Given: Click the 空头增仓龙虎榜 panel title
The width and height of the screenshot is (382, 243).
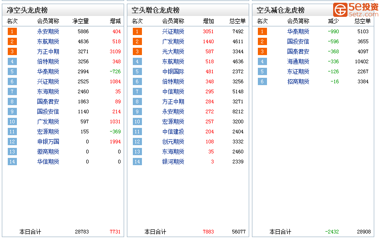Looking at the screenshot, I should tap(156, 10).
